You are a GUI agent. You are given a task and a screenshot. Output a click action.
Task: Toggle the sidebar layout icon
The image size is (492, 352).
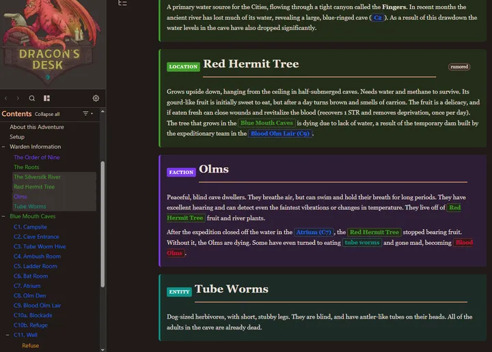click(x=46, y=98)
